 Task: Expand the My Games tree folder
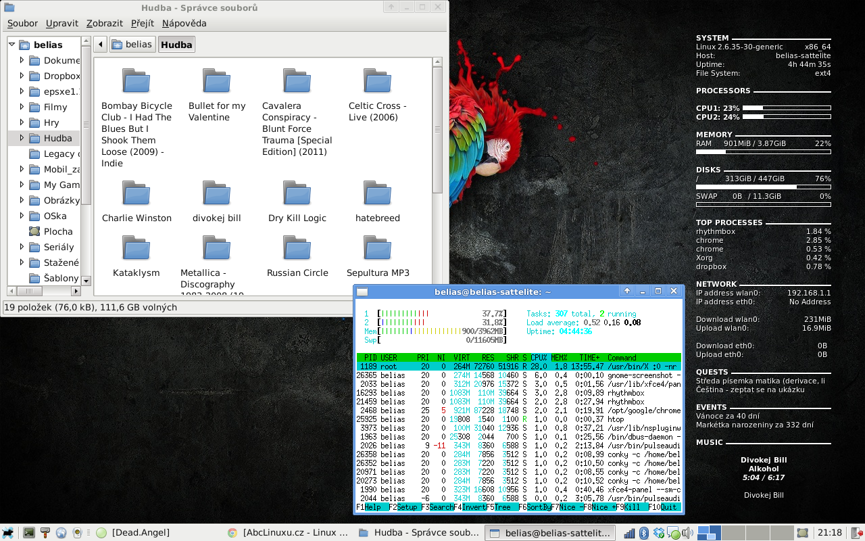[x=22, y=185]
